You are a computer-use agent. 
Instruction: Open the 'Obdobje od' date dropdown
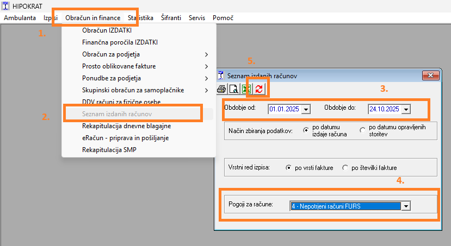(x=306, y=110)
